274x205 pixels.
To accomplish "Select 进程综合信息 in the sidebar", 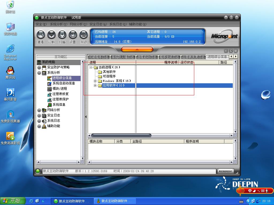I will tap(62, 78).
